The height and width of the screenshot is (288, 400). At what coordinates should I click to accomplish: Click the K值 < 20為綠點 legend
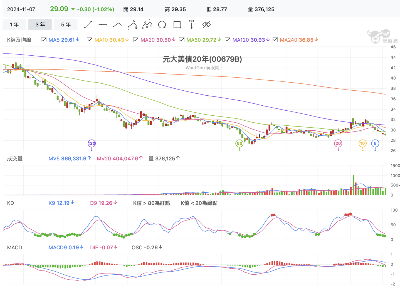click(x=199, y=203)
